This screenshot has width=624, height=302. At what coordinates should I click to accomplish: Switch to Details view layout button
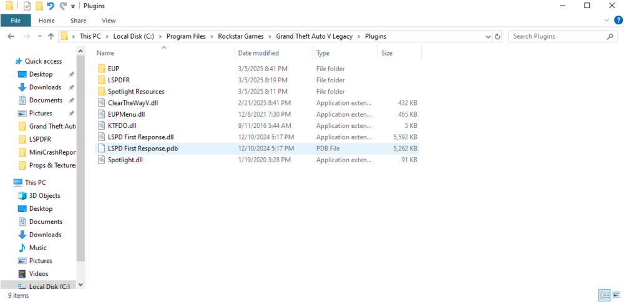pyautogui.click(x=605, y=295)
